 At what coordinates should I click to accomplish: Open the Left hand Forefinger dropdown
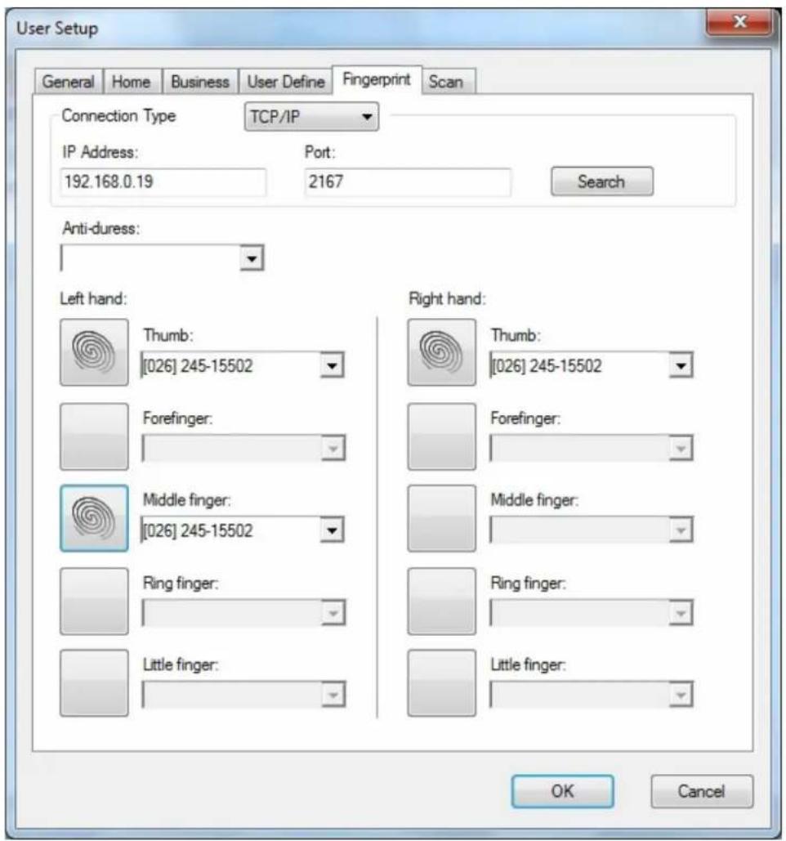coord(333,449)
